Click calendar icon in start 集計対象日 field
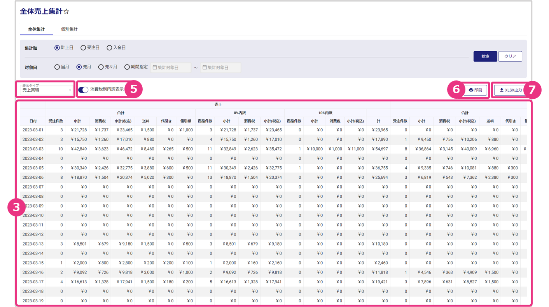The image size is (549, 307). click(154, 68)
